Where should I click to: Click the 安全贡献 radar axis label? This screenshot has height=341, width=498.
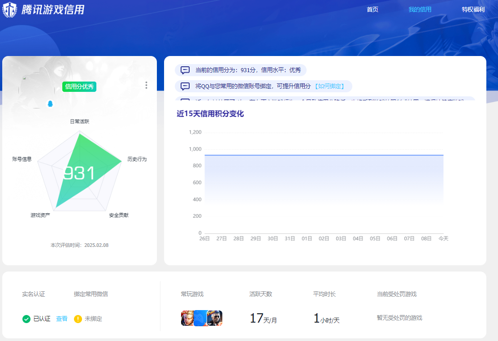pos(119,215)
